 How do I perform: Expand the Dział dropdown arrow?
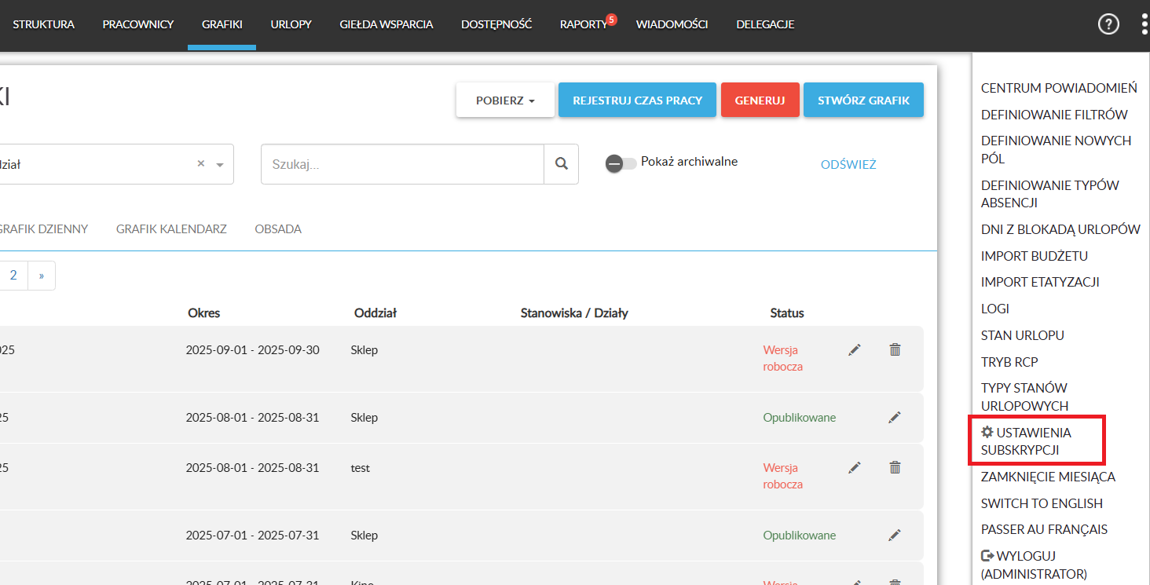(x=220, y=165)
